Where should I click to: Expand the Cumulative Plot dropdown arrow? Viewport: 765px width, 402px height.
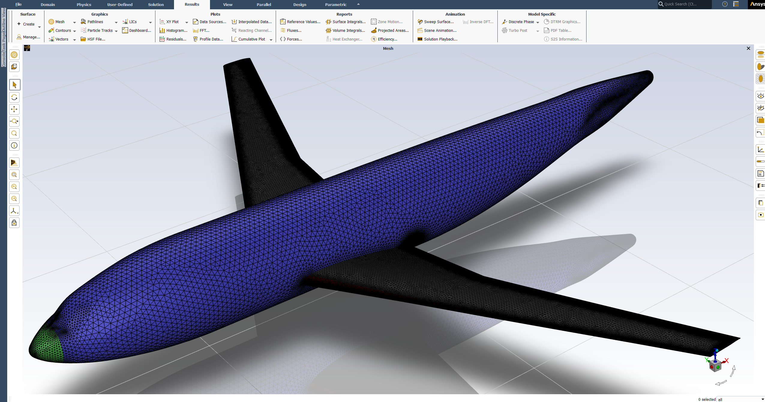coord(271,40)
